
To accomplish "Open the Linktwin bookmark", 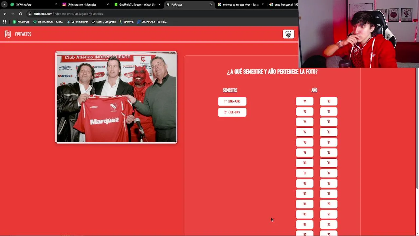I will 126,22.
